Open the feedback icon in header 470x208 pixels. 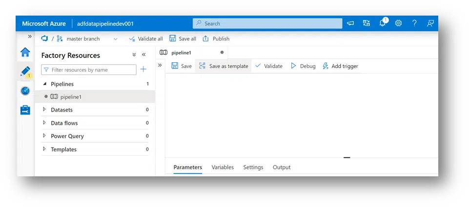(x=430, y=23)
